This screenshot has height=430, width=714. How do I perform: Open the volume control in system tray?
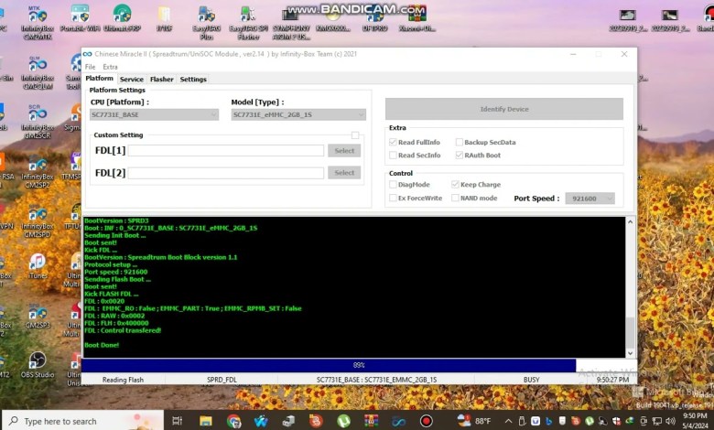670,421
